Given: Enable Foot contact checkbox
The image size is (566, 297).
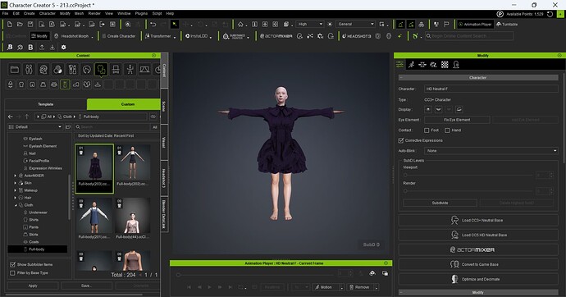Looking at the screenshot, I should pyautogui.click(x=427, y=130).
